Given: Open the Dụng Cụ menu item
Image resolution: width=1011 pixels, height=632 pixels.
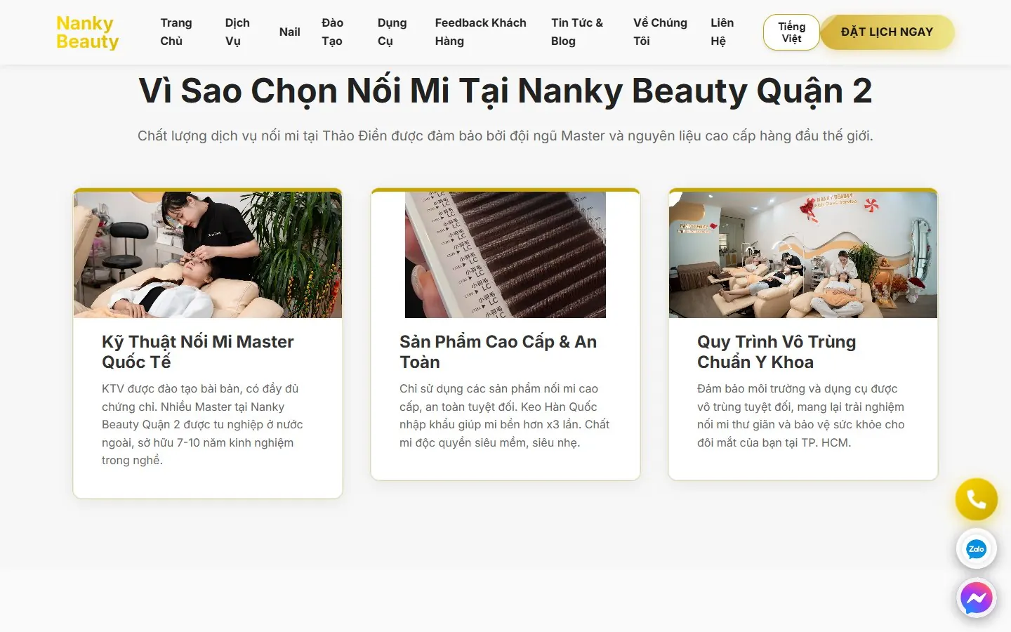Looking at the screenshot, I should (392, 32).
